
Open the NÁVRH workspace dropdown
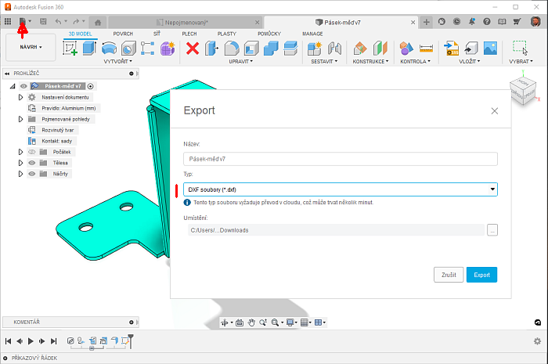(26, 47)
